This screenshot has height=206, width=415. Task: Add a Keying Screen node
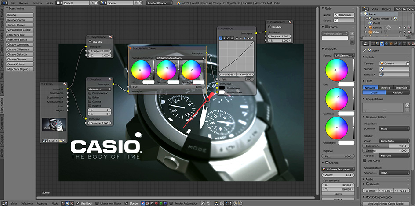click(20, 20)
